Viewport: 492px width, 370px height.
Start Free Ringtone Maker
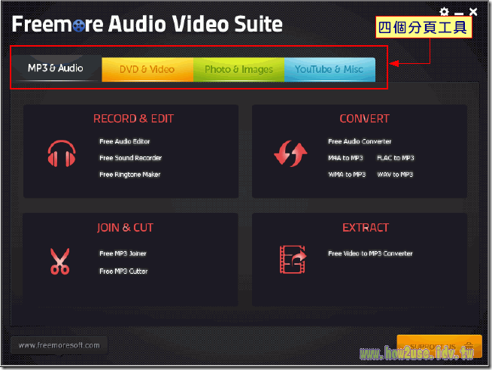[x=129, y=174]
